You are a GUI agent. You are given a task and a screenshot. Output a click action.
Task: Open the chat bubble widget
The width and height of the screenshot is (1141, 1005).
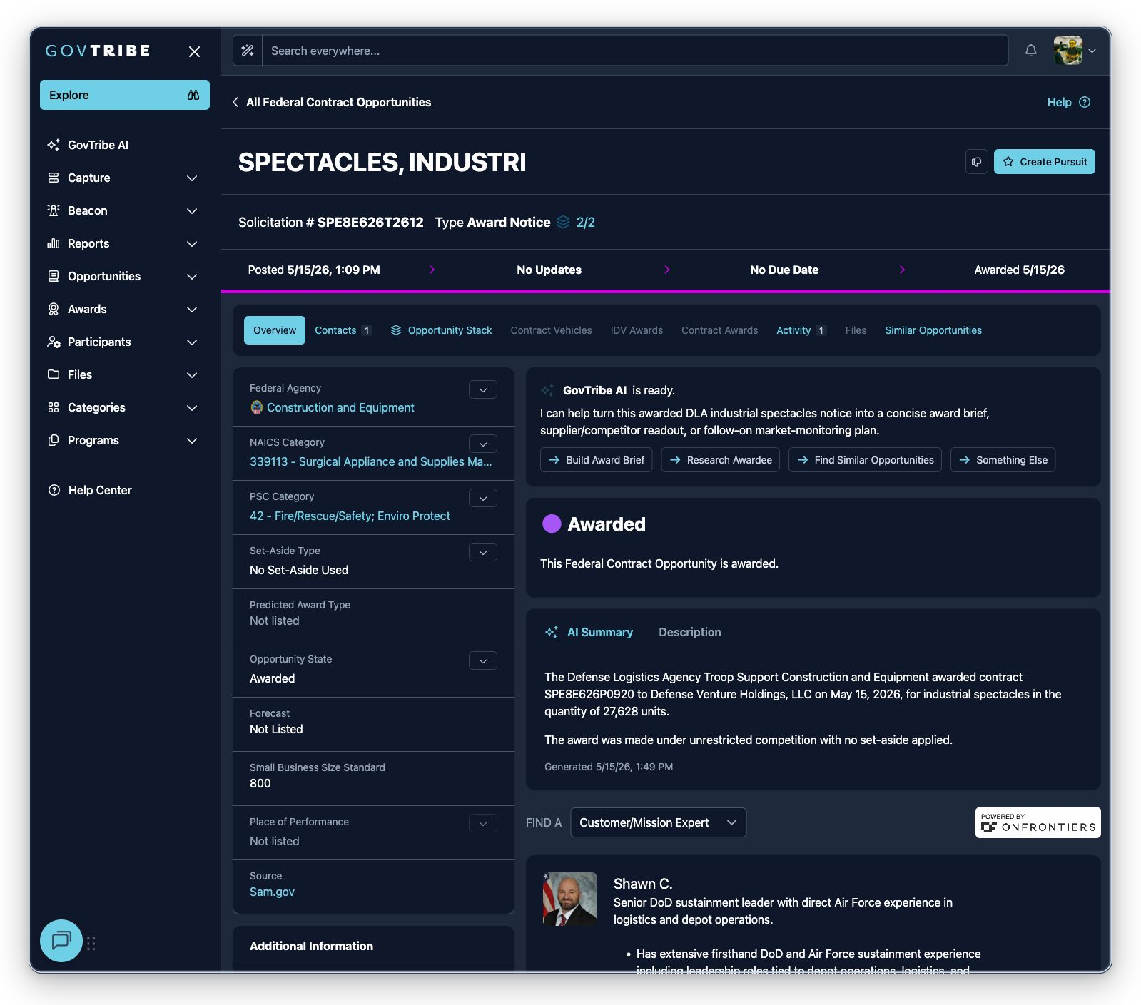coord(61,941)
